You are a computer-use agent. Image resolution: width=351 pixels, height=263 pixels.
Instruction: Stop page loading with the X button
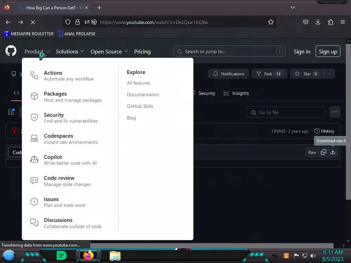[33, 22]
